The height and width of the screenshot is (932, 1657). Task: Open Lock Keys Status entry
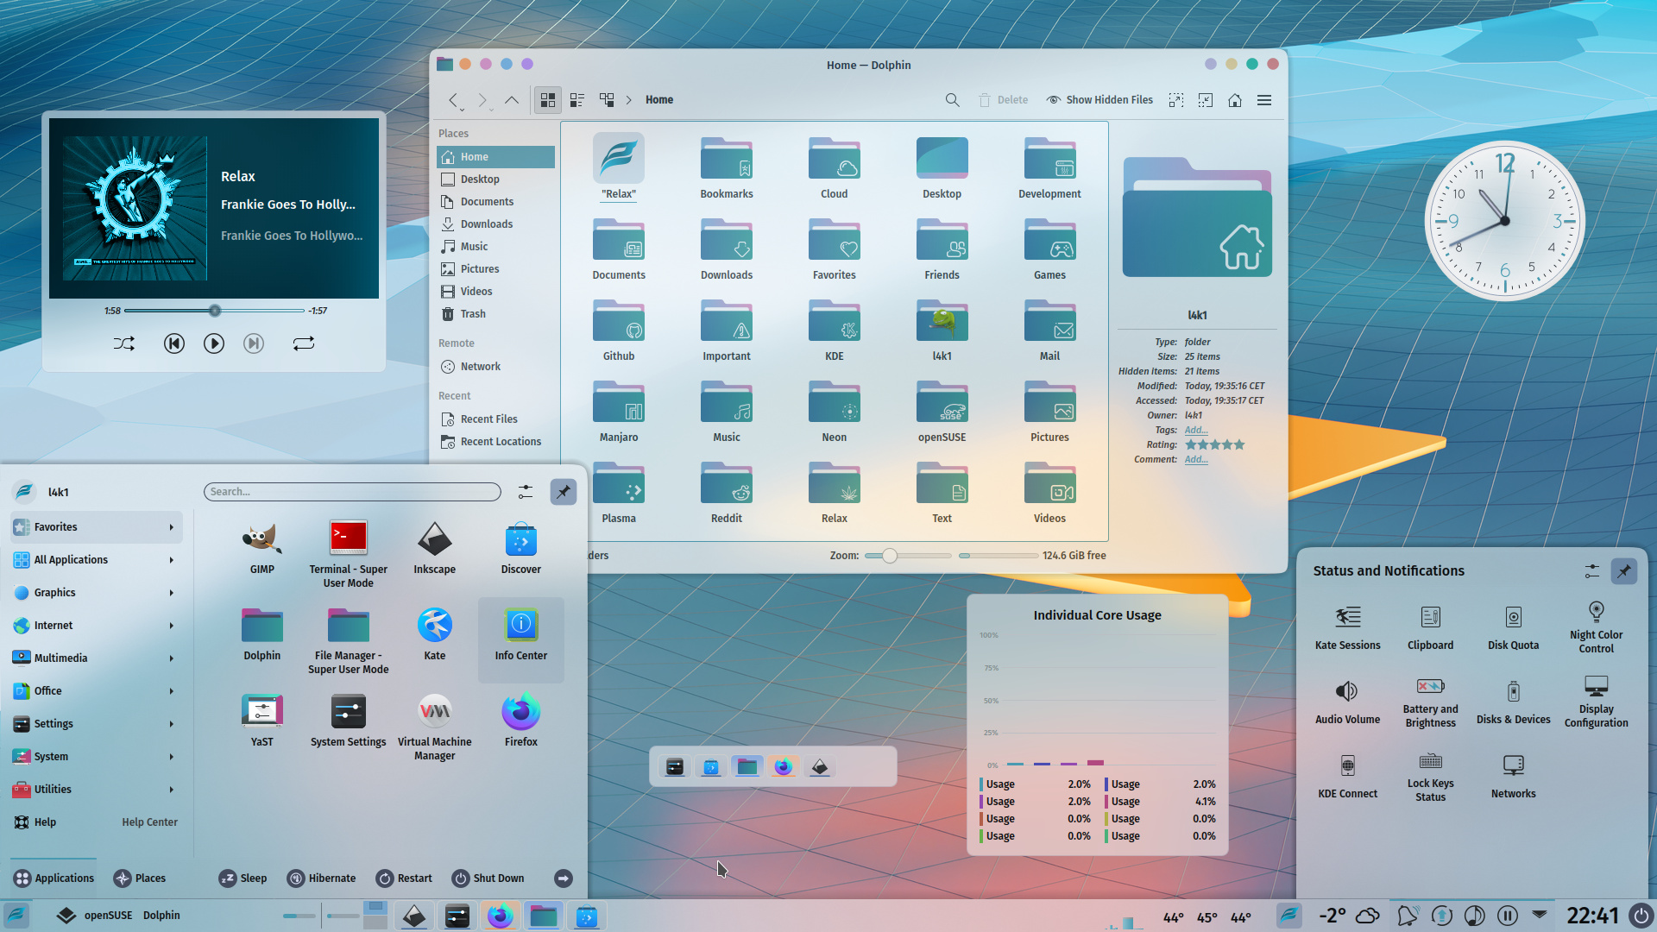tap(1430, 777)
